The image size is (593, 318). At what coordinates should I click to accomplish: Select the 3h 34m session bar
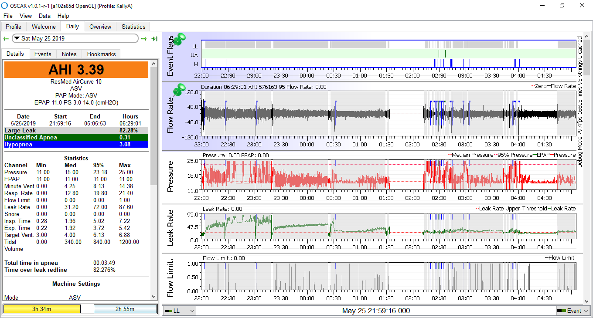click(x=42, y=309)
